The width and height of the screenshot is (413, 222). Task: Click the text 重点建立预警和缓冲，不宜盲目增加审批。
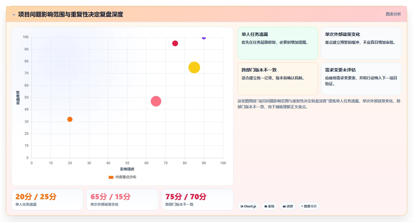pos(360,42)
